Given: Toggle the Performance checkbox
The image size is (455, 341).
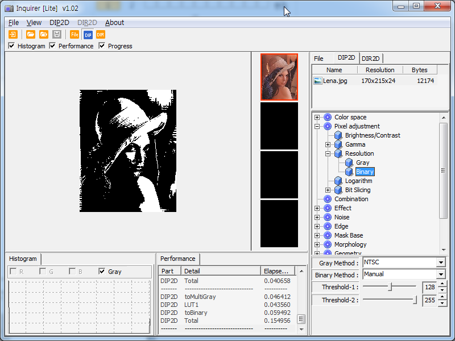Looking at the screenshot, I should pos(53,46).
